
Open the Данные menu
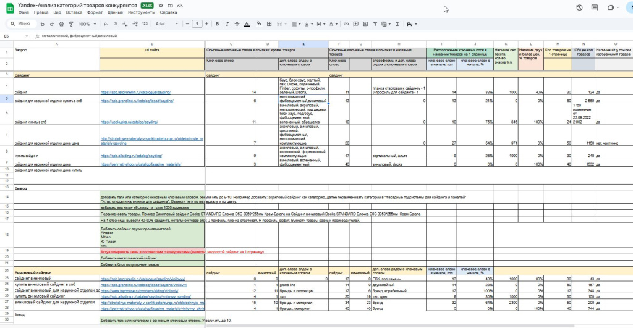(114, 12)
